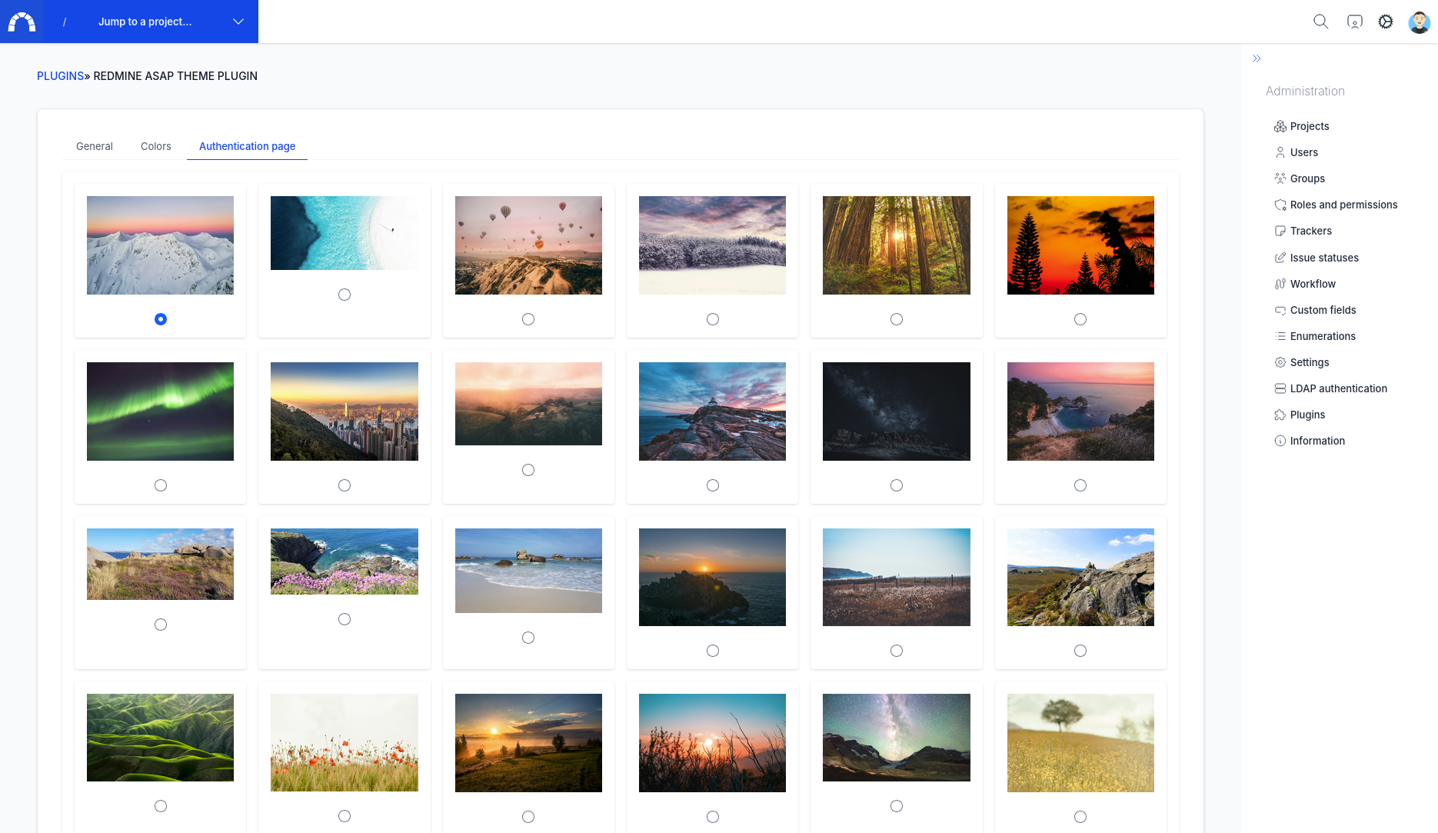Click the PLUGINS breadcrumb link
This screenshot has width=1438, height=833.
pos(60,76)
